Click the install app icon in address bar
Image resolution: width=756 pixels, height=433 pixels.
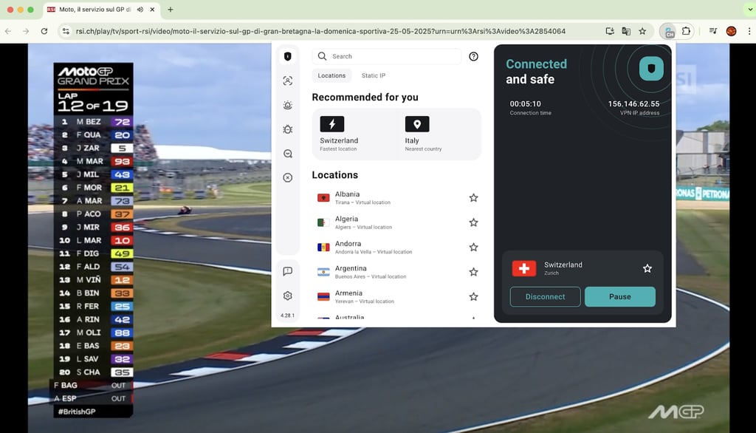coord(610,31)
